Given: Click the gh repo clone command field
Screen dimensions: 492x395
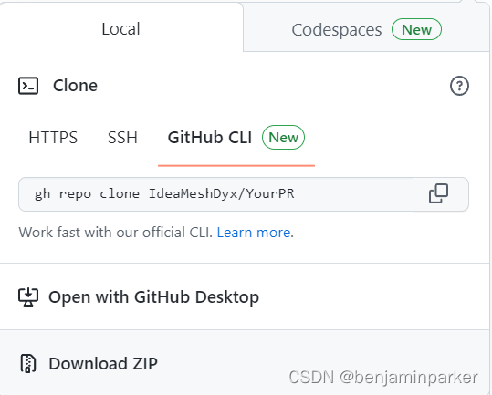Looking at the screenshot, I should (x=215, y=194).
